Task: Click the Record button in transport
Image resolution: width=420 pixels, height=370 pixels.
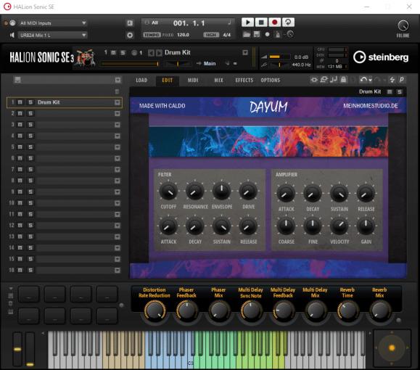Action: (274, 22)
